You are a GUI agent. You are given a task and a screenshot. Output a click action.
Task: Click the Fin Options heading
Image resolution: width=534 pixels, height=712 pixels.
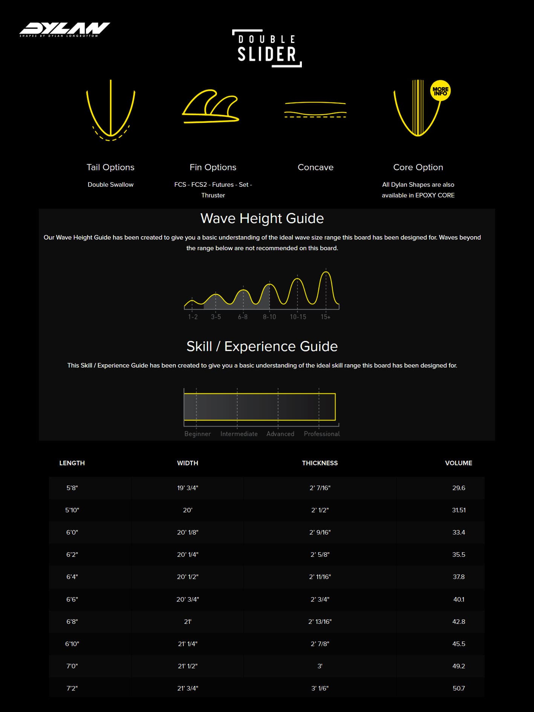point(213,167)
